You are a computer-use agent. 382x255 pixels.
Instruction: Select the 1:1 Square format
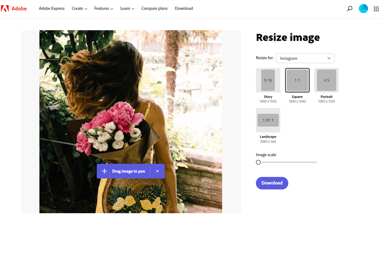click(297, 80)
